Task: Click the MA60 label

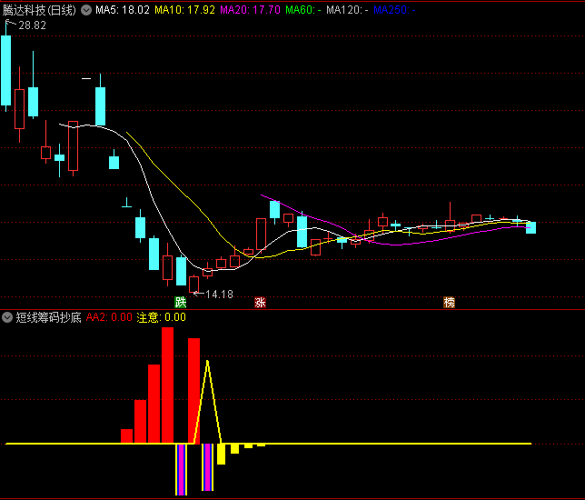Action: [303, 10]
